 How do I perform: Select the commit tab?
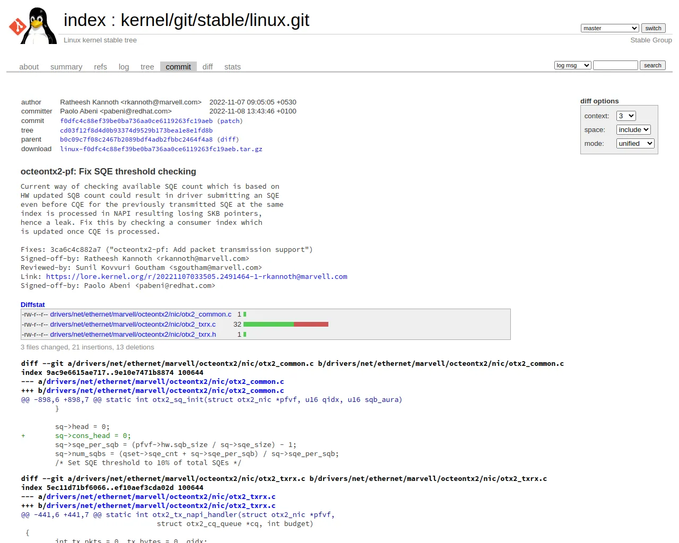click(x=178, y=67)
